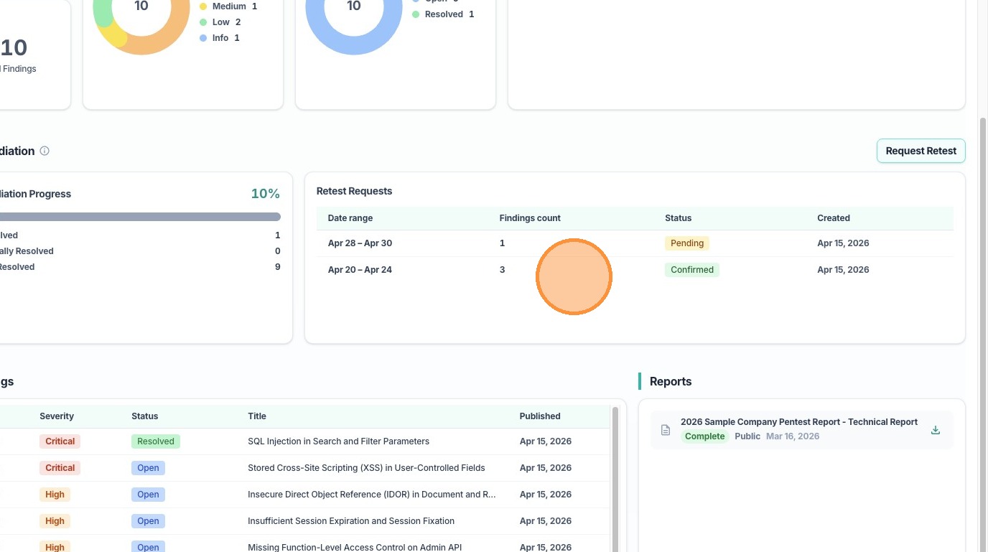This screenshot has height=552, width=988.
Task: Open SQL Injection in Search finding
Action: 338,441
